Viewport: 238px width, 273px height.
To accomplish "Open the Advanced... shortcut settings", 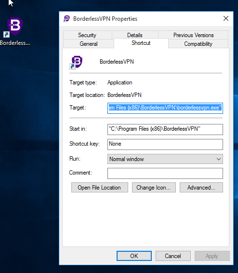I will 201,188.
